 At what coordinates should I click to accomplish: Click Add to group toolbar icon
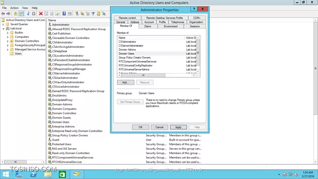tap(104, 14)
